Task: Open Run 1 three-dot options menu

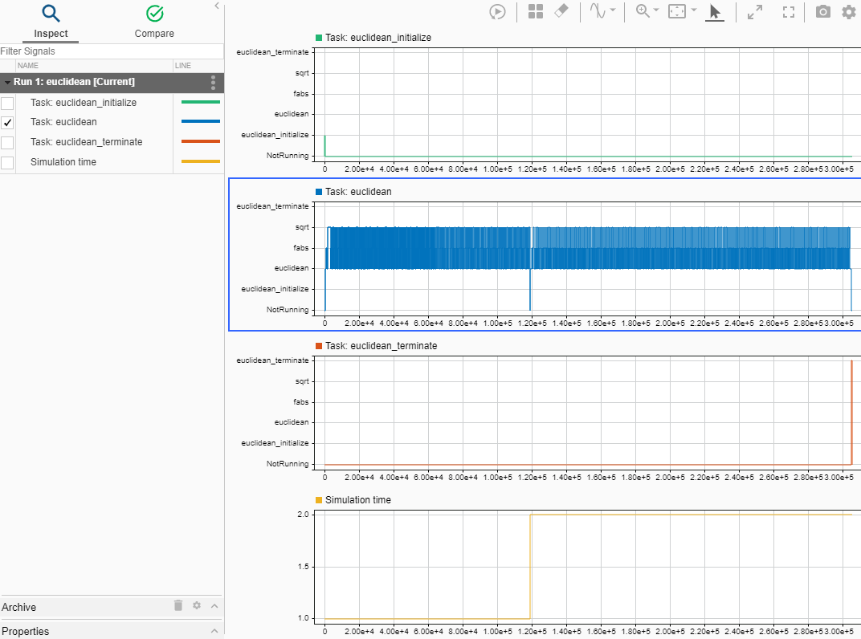Action: pyautogui.click(x=213, y=82)
